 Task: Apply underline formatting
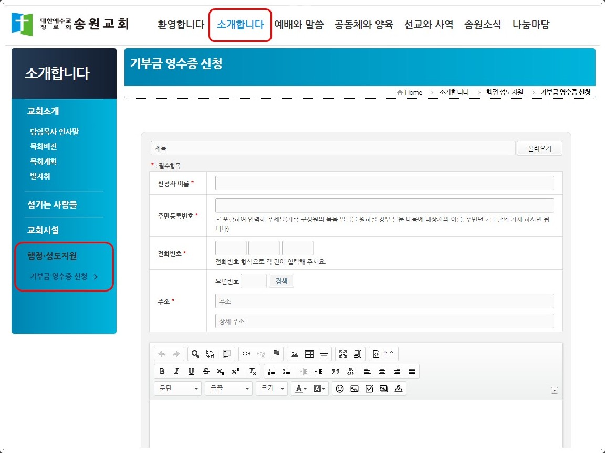click(x=191, y=371)
